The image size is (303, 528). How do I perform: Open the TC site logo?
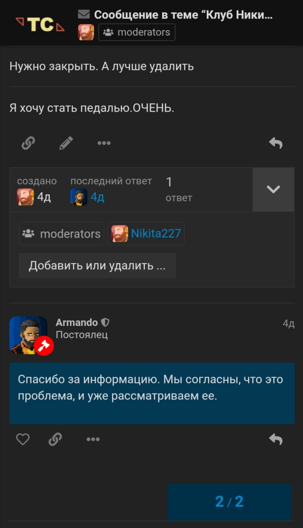pyautogui.click(x=40, y=24)
